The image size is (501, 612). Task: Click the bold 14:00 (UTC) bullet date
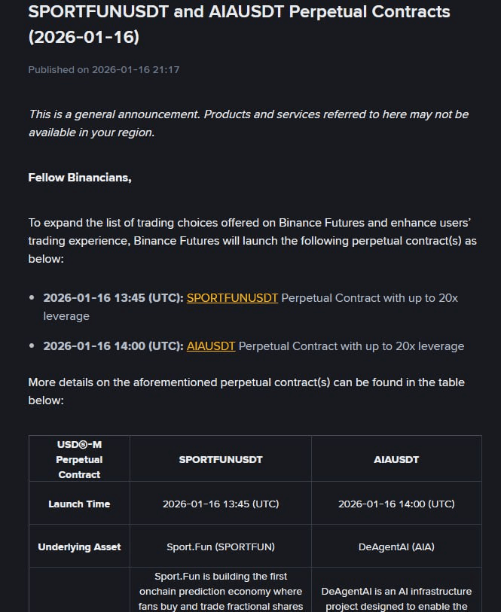click(113, 346)
